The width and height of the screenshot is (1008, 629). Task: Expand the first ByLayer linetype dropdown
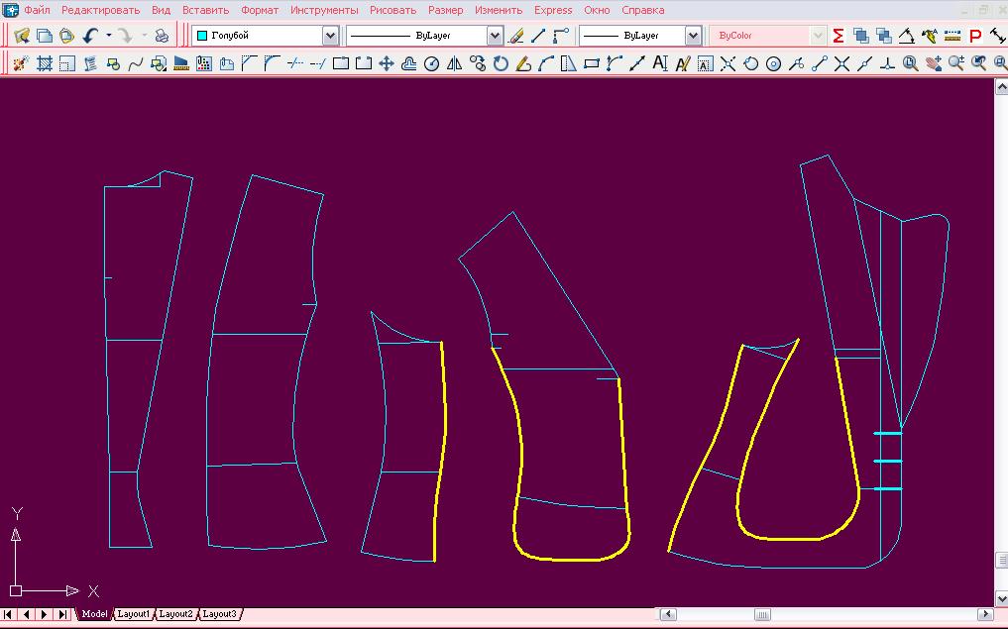pyautogui.click(x=495, y=36)
